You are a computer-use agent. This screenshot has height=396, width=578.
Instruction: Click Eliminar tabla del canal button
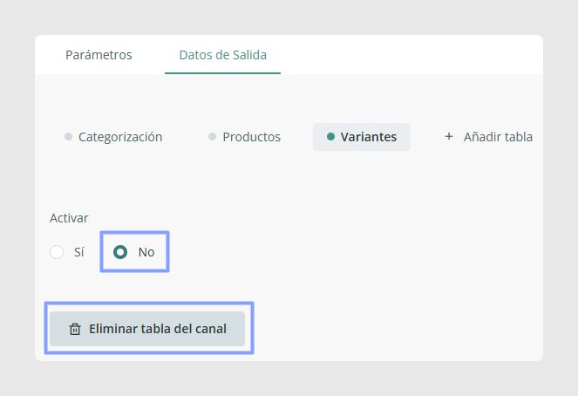[147, 329]
